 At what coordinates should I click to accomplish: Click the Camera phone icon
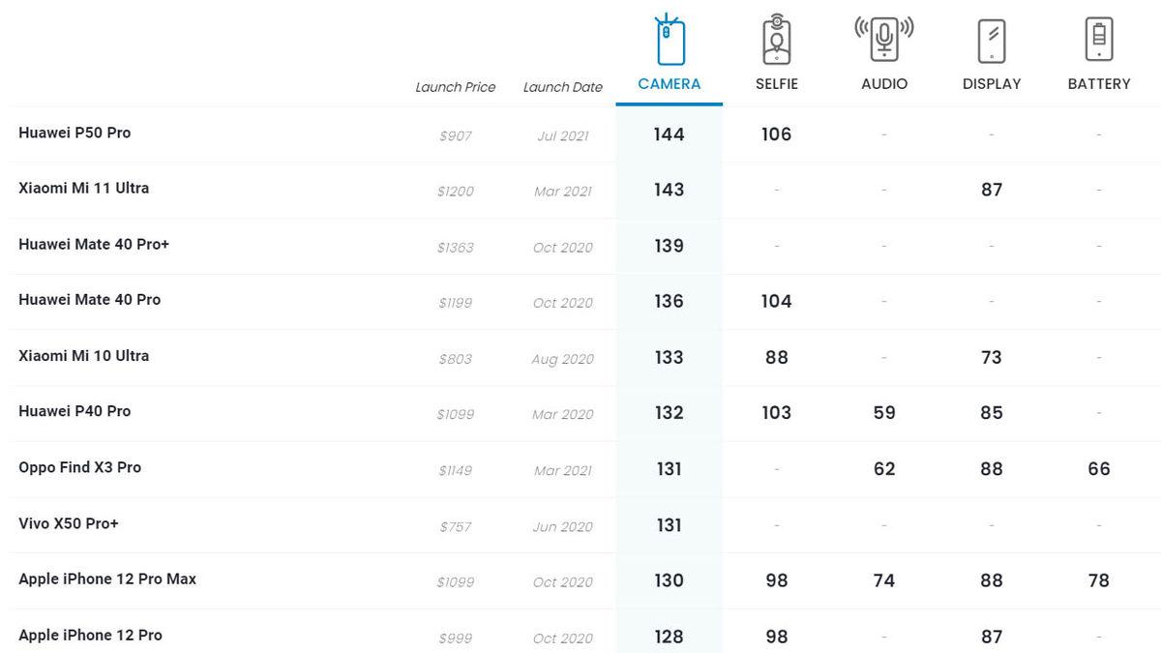[670, 42]
